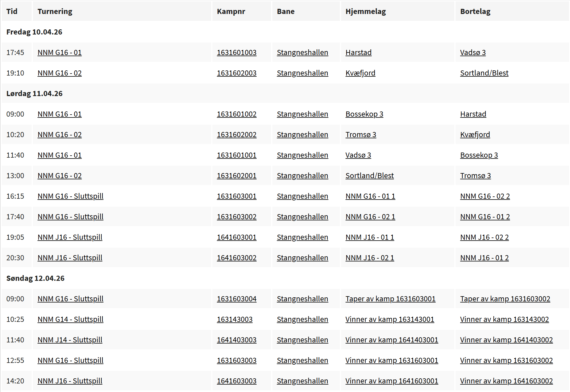Click Bossekop 3 in the Hjemmelag column
Viewport: 570px width, 392px height.
tap(364, 114)
